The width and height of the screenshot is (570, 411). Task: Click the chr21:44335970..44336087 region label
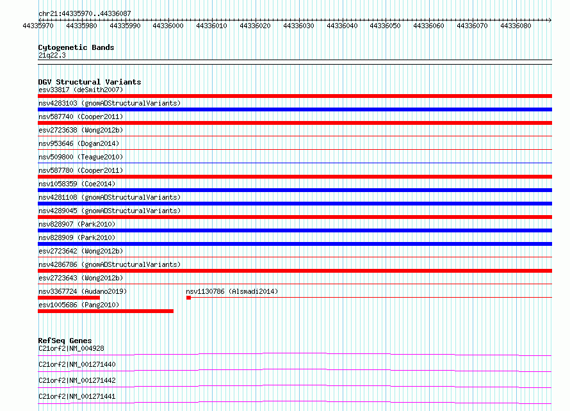click(85, 13)
